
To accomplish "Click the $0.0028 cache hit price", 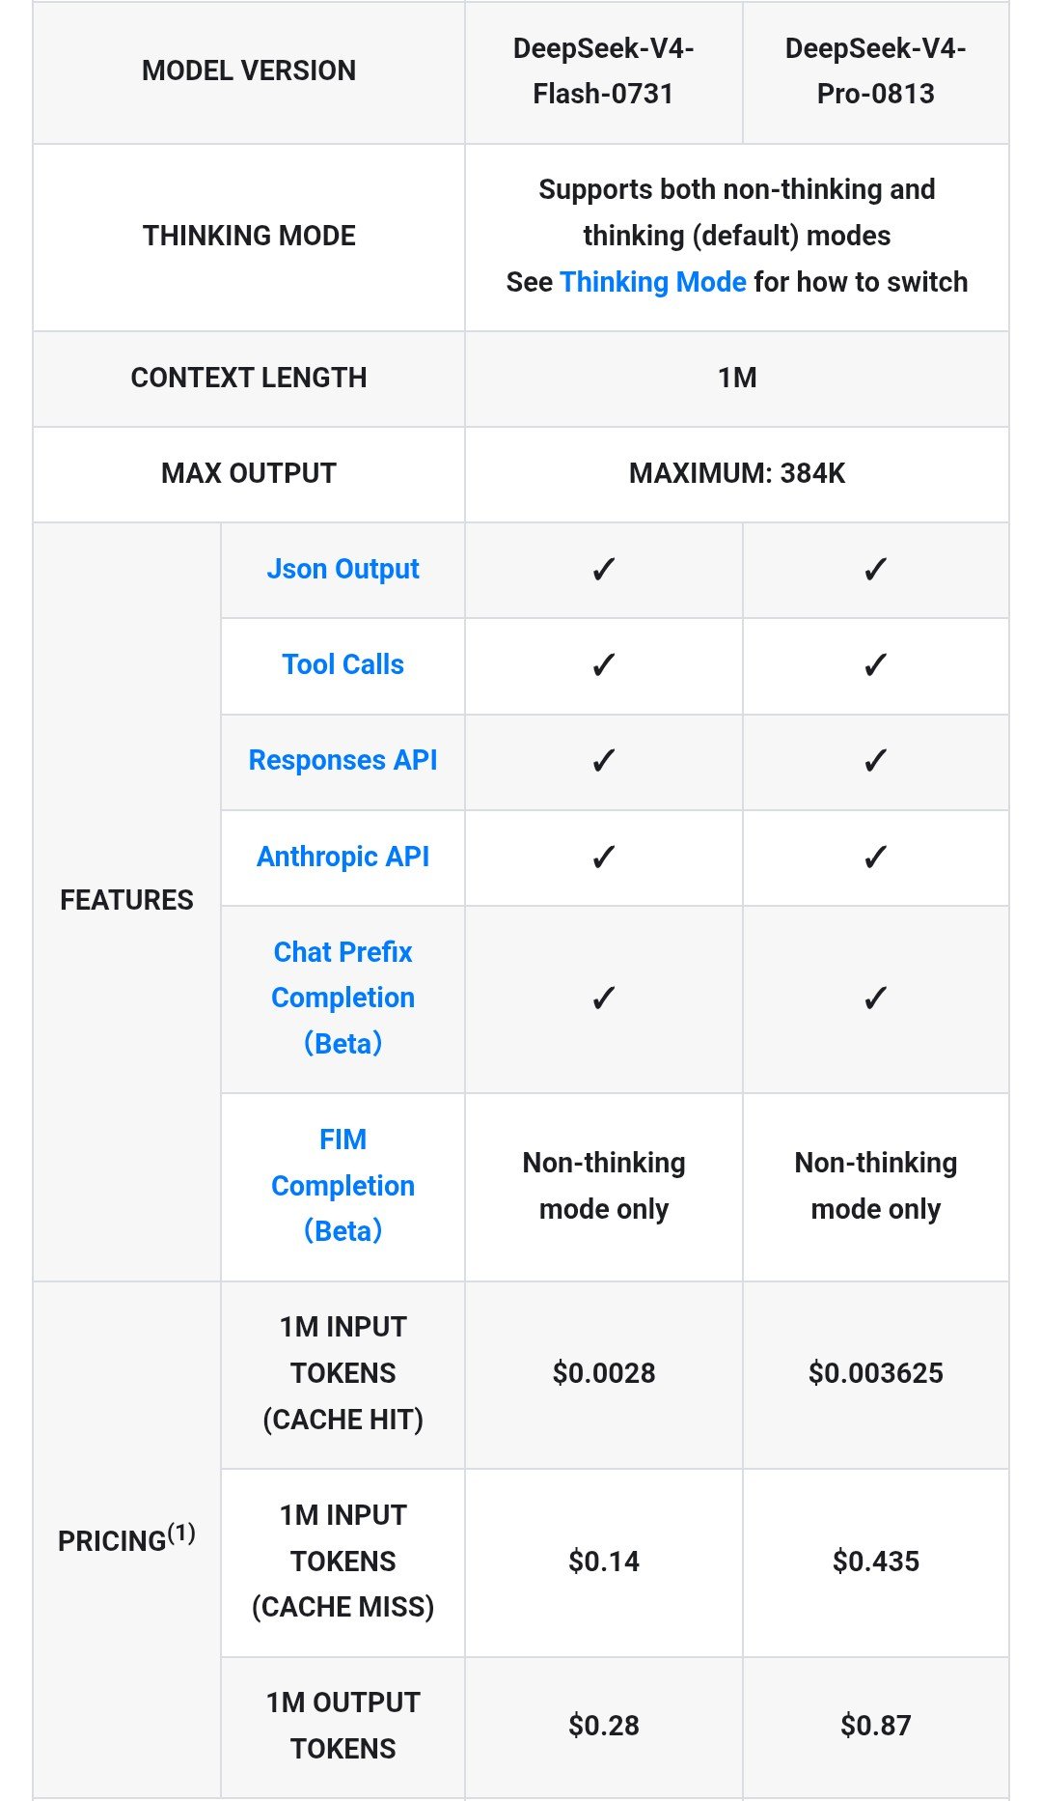I will point(604,1373).
